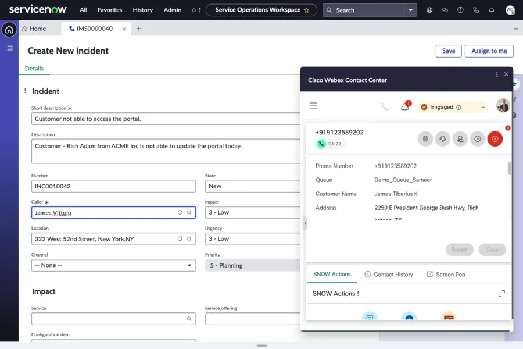Open the list menu icon in left sidebar
The height and width of the screenshot is (349, 523).
[9, 48]
